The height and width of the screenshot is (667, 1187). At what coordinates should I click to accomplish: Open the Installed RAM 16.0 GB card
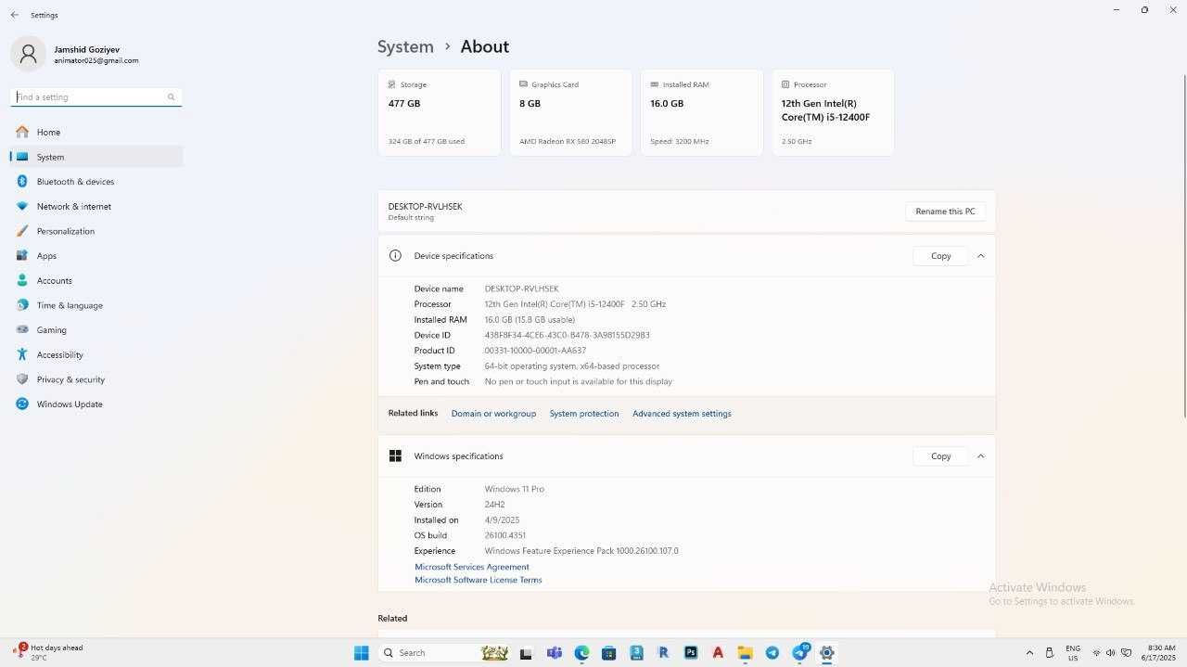(702, 112)
